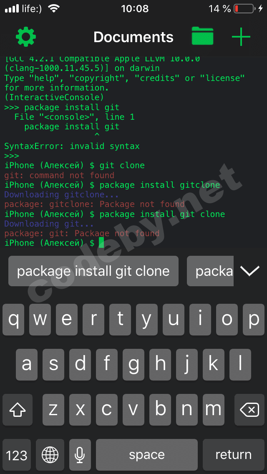Tap the letter q key
Screen dimensions: 267x474
click(x=13, y=320)
